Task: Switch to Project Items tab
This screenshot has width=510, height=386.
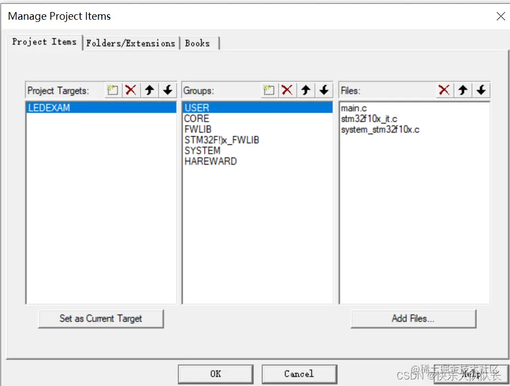Action: (x=44, y=42)
